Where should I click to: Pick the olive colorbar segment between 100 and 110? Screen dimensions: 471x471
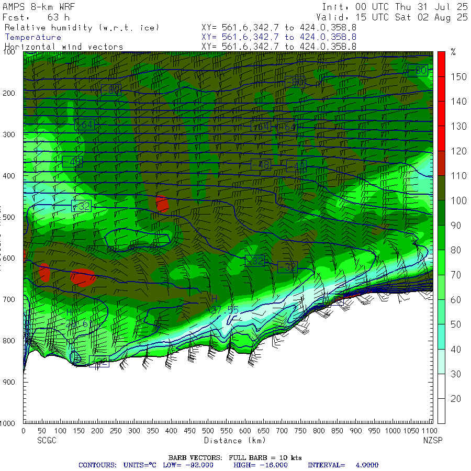coord(441,188)
